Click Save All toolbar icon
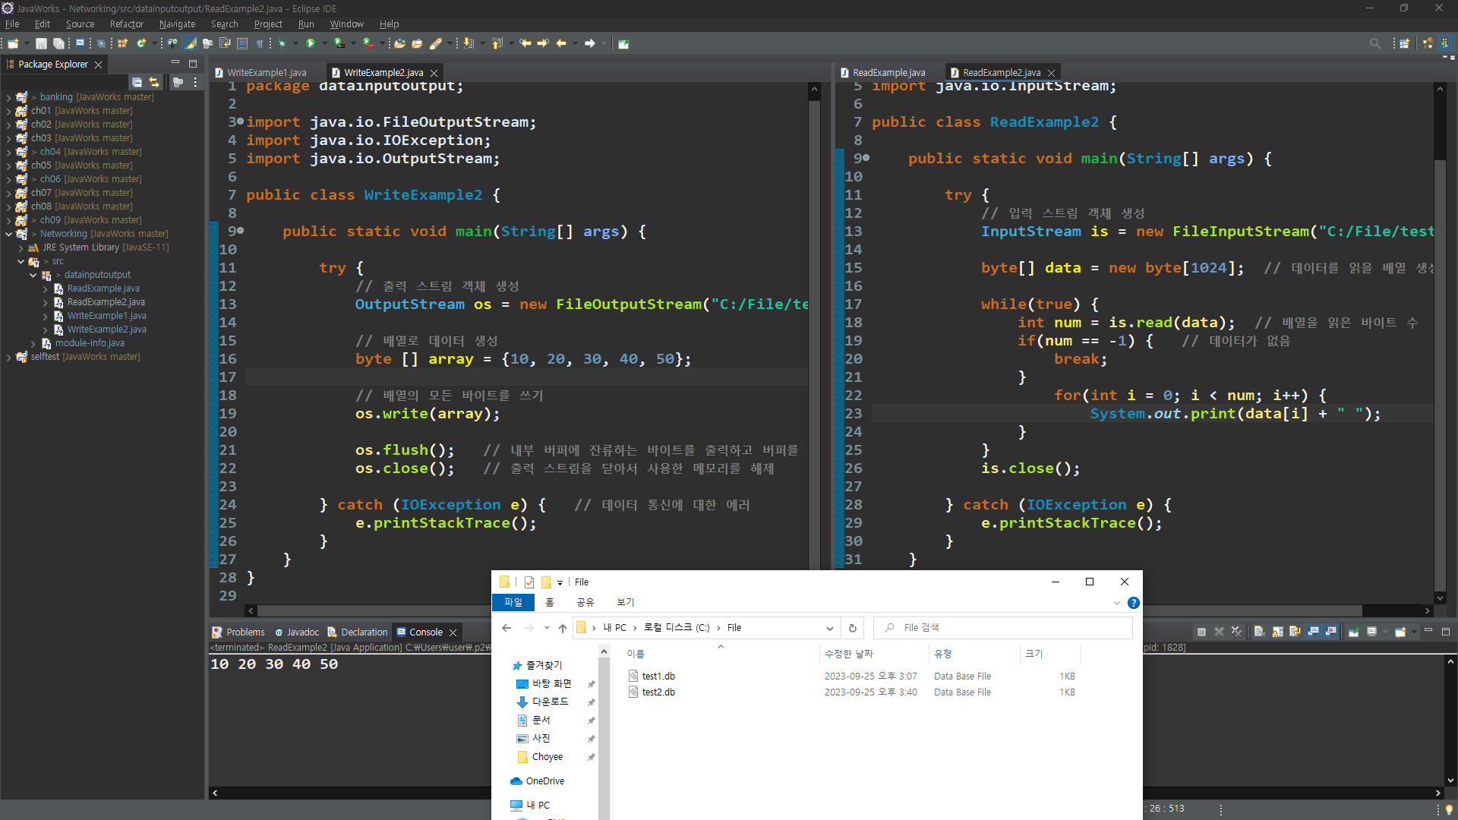This screenshot has height=820, width=1458. (58, 44)
